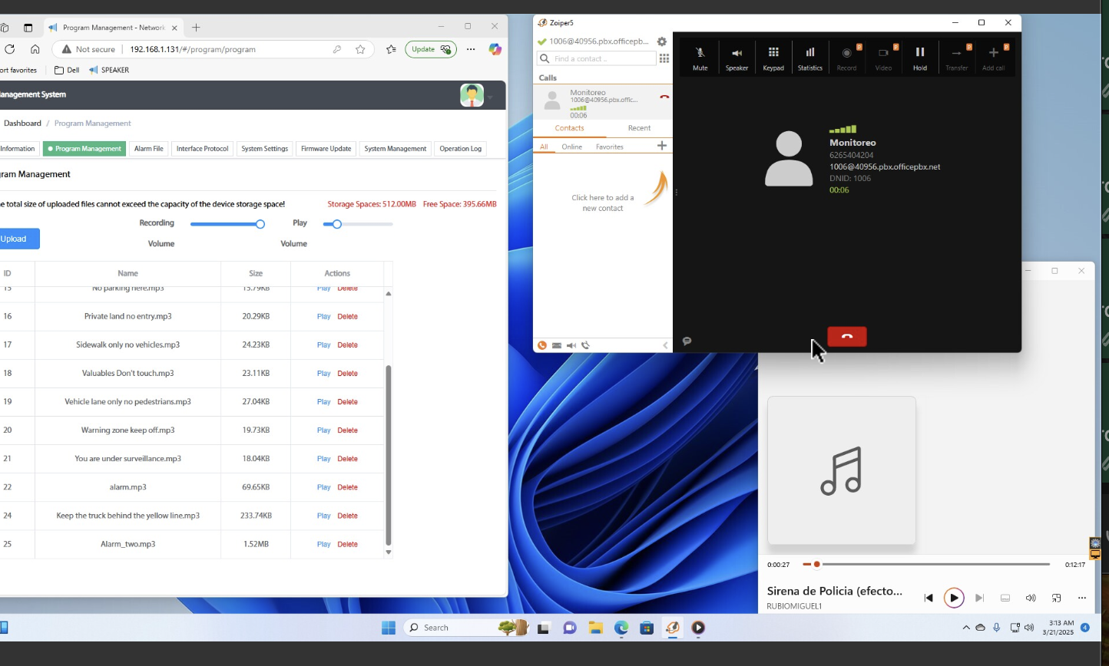Click browser address bar URL
1109x666 pixels.
tap(193, 49)
